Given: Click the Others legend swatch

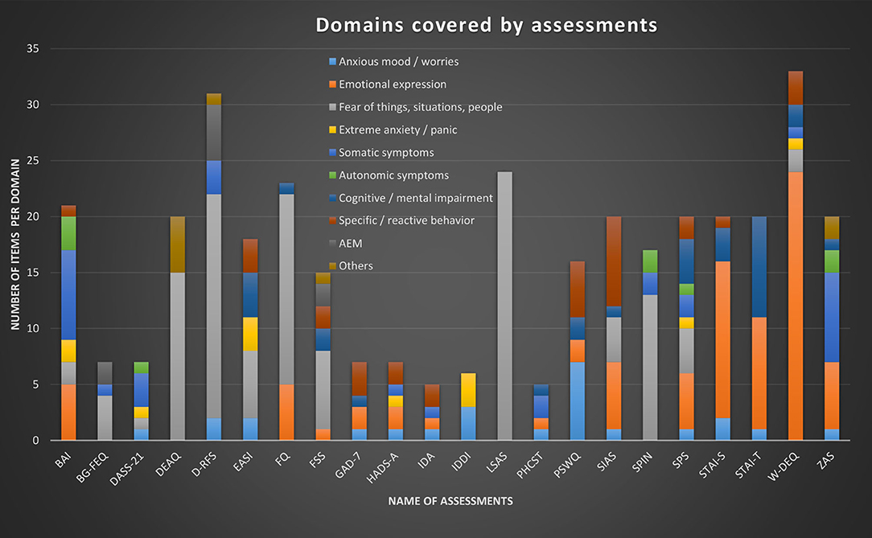Looking at the screenshot, I should (332, 266).
